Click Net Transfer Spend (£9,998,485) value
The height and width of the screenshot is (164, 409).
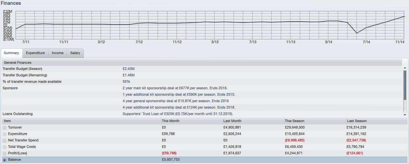click(x=295, y=140)
